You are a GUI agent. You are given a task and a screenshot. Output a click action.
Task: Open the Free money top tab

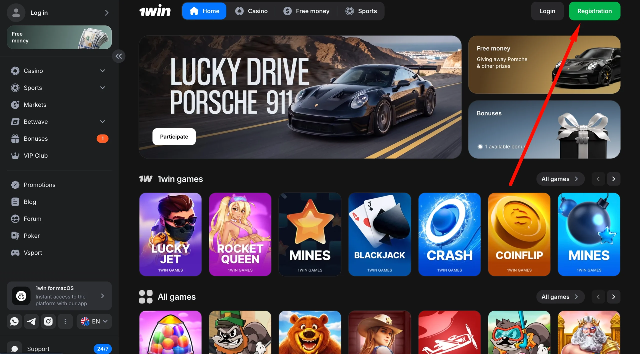click(x=306, y=11)
